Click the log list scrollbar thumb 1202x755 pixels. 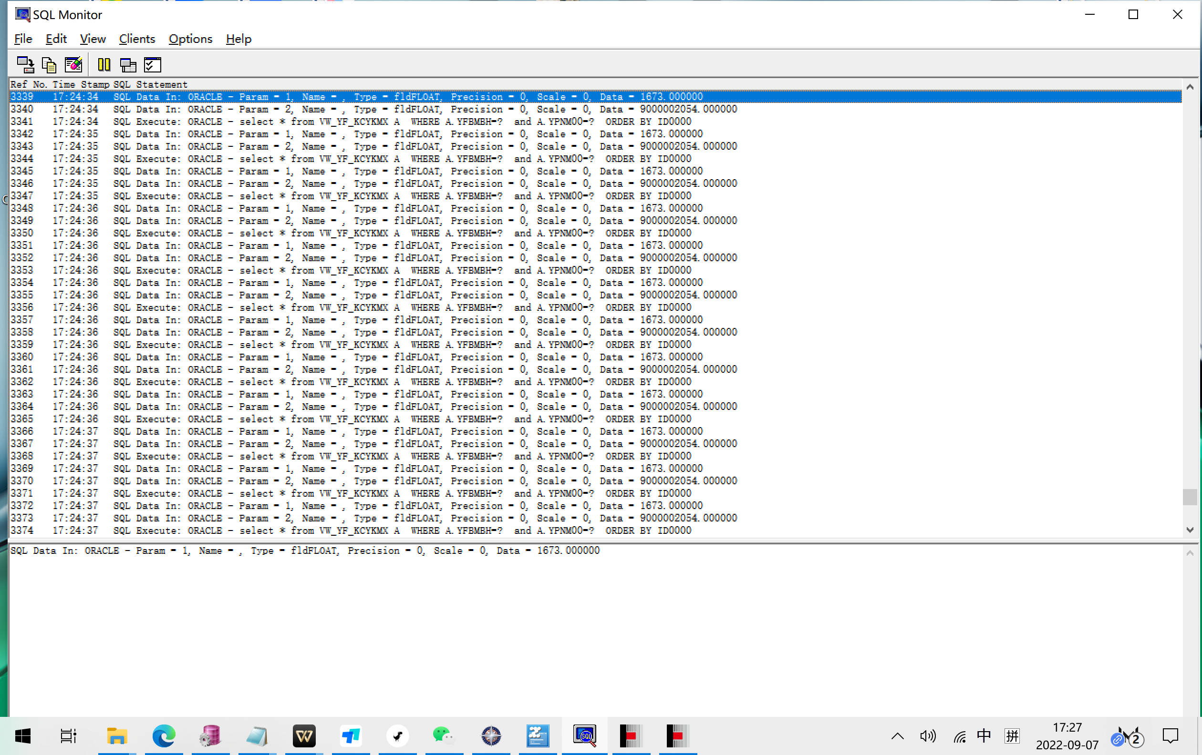point(1190,497)
